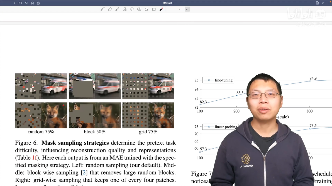Open the stickers elements tool

pyautogui.click(x=139, y=9)
